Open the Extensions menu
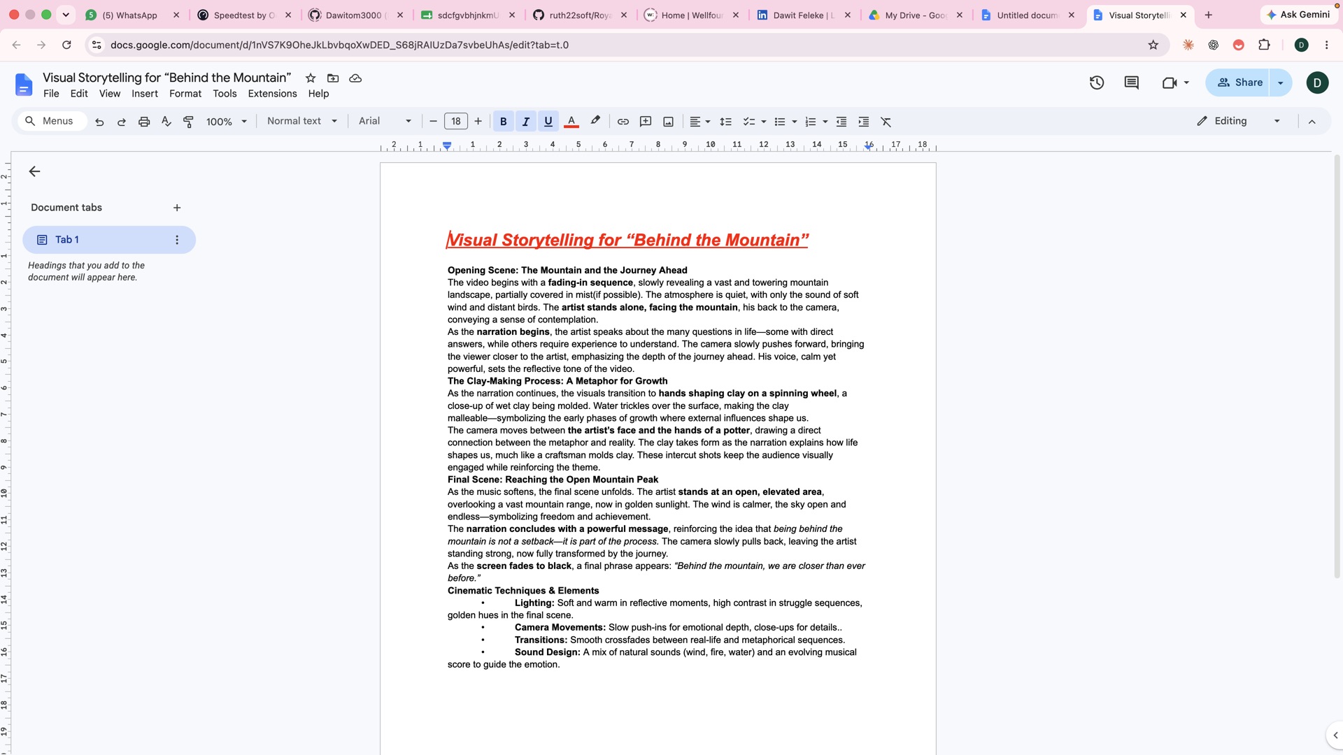 pos(272,94)
